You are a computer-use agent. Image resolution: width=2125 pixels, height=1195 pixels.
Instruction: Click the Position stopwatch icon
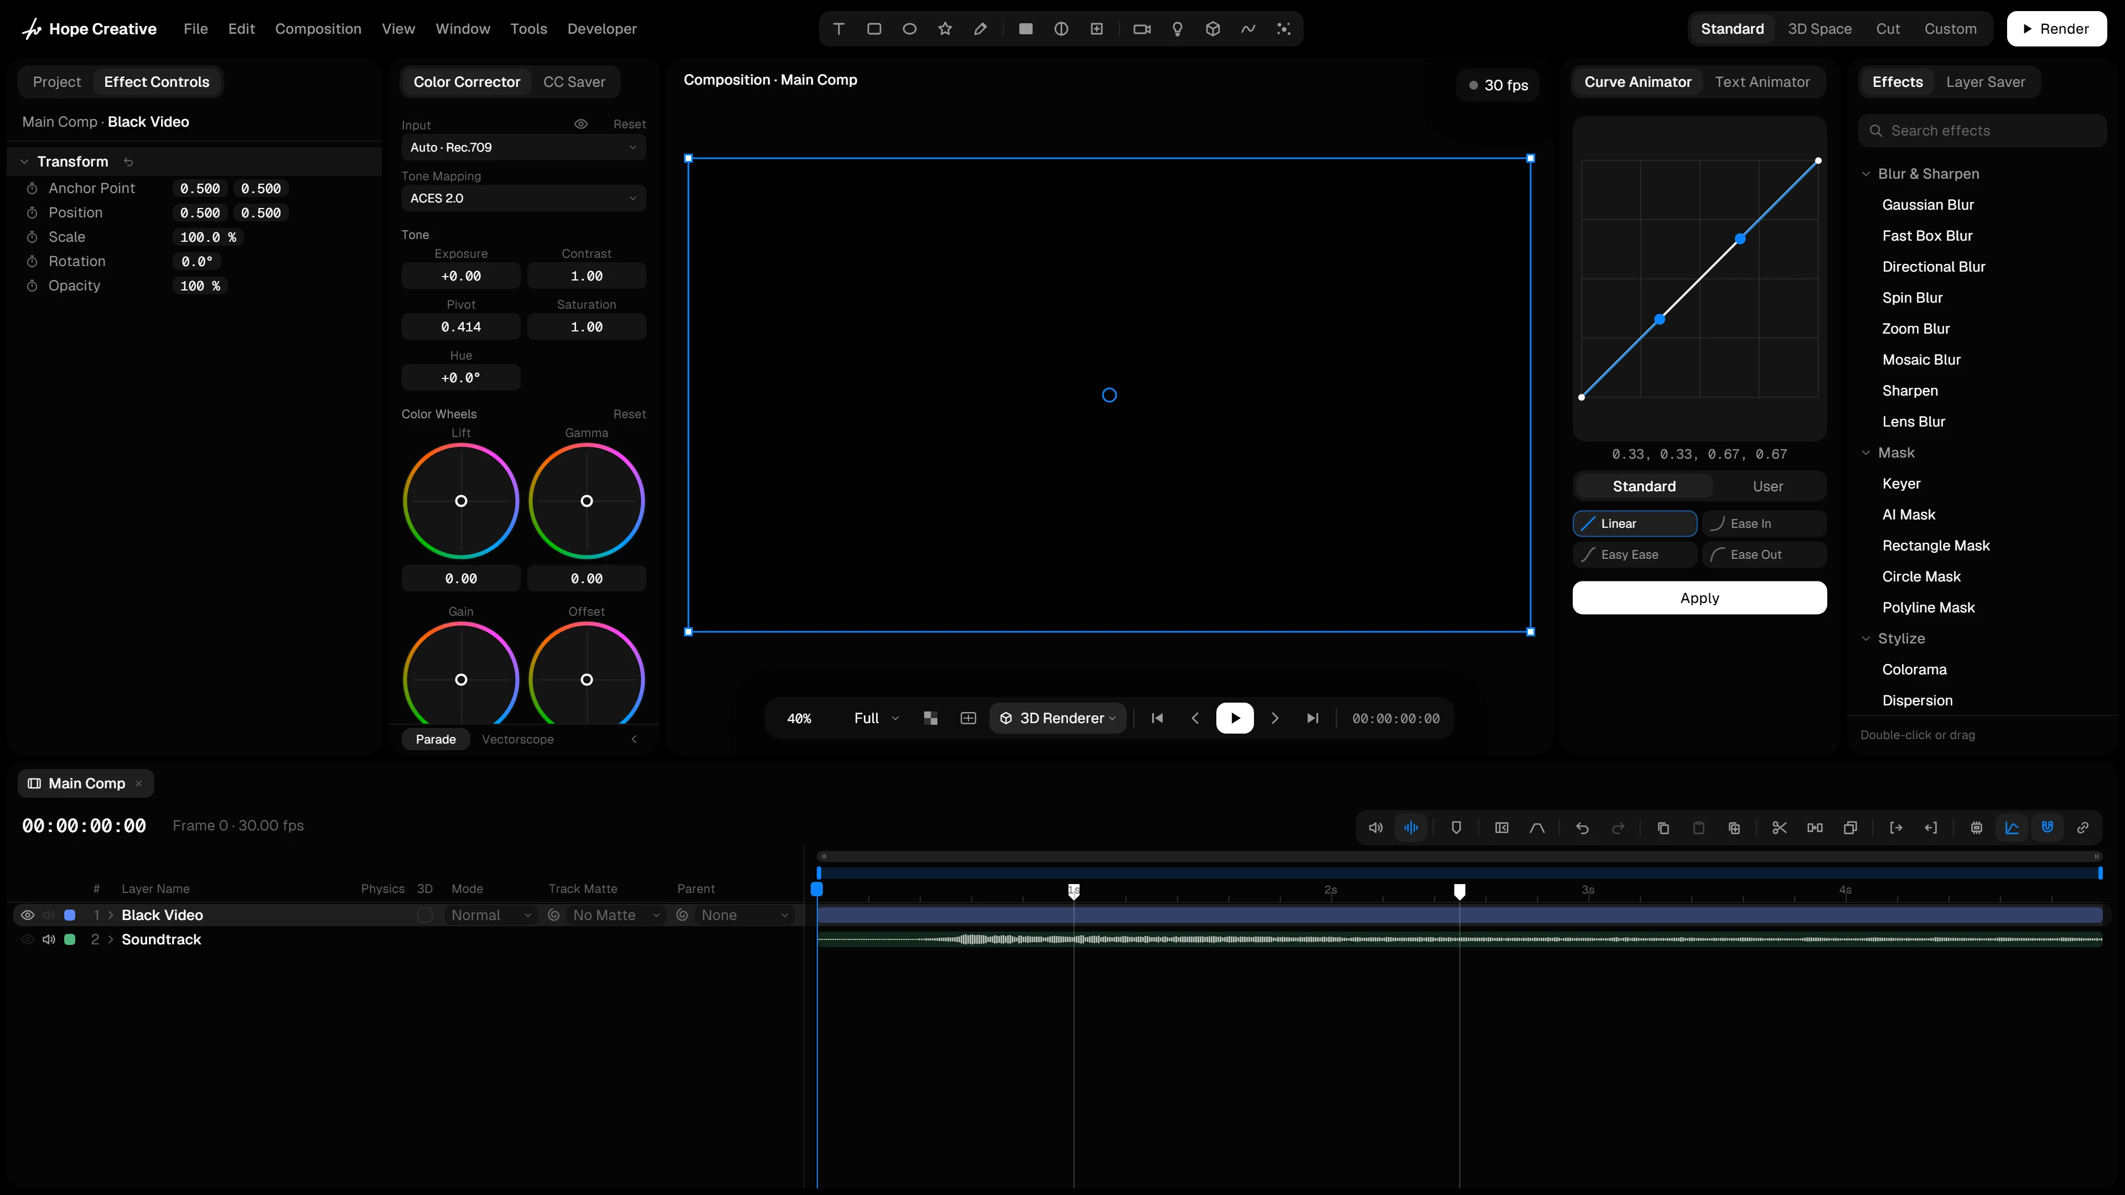pyautogui.click(x=32, y=213)
